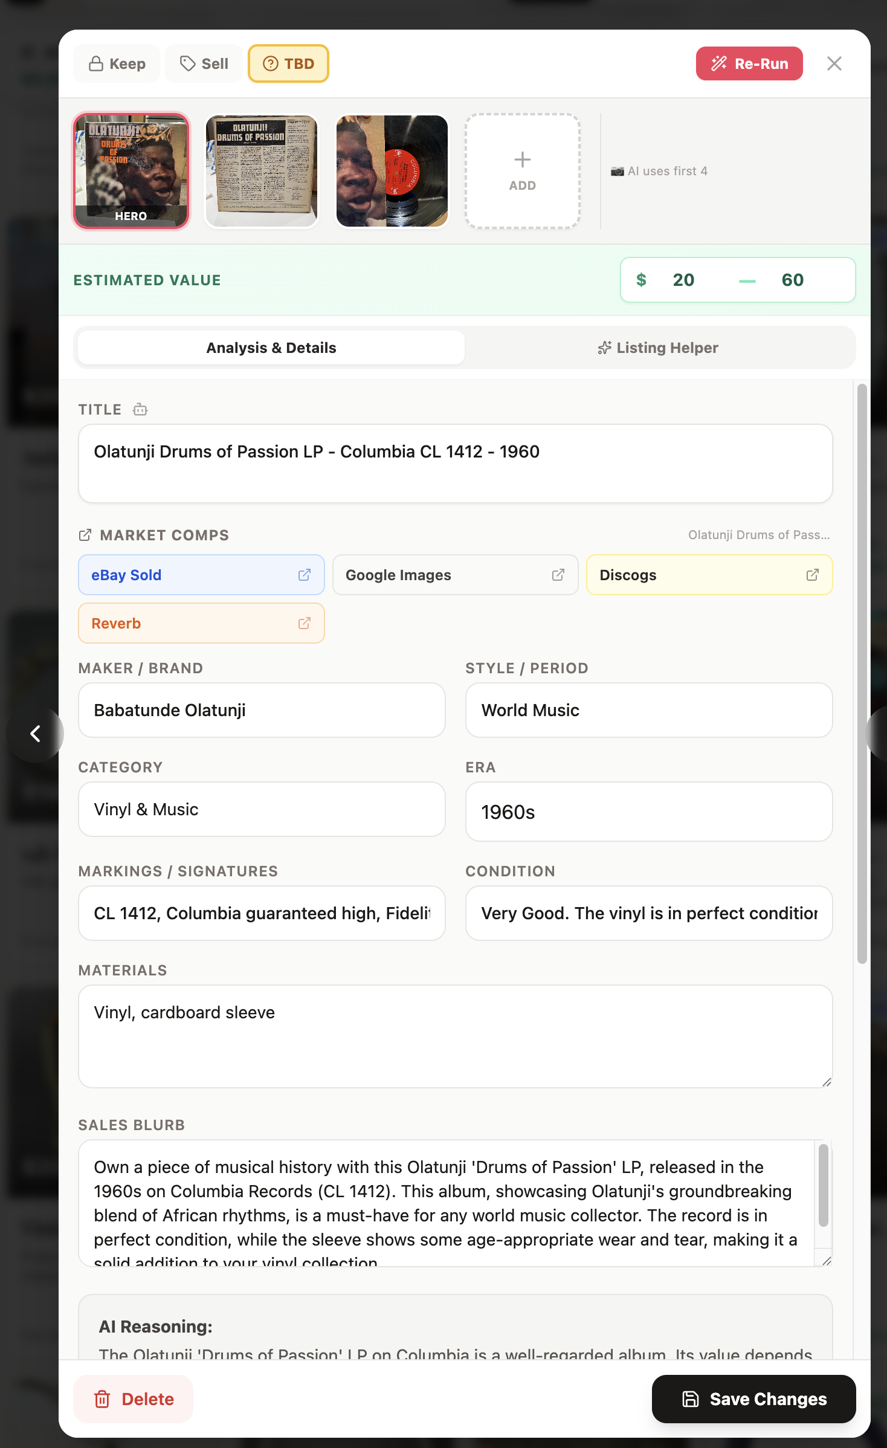Click Save Changes
This screenshot has width=887, height=1448.
click(753, 1399)
